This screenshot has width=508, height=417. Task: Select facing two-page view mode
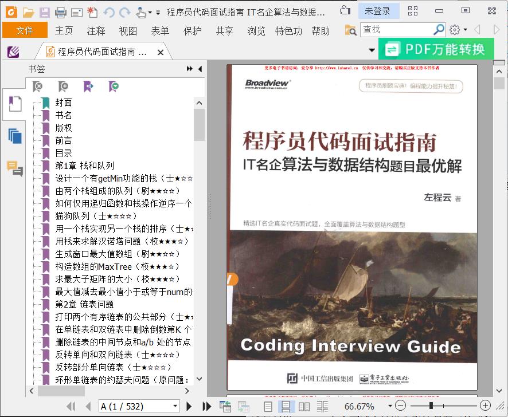[304, 406]
